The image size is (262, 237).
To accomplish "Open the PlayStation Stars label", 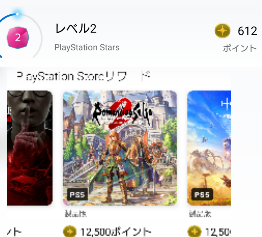I will 87,47.
